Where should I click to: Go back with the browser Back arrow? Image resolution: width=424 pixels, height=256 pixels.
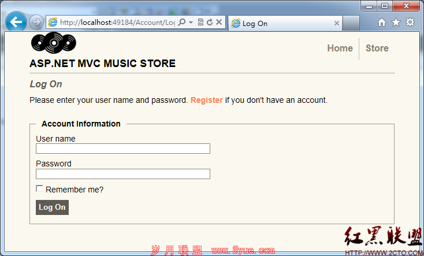pyautogui.click(x=16, y=22)
